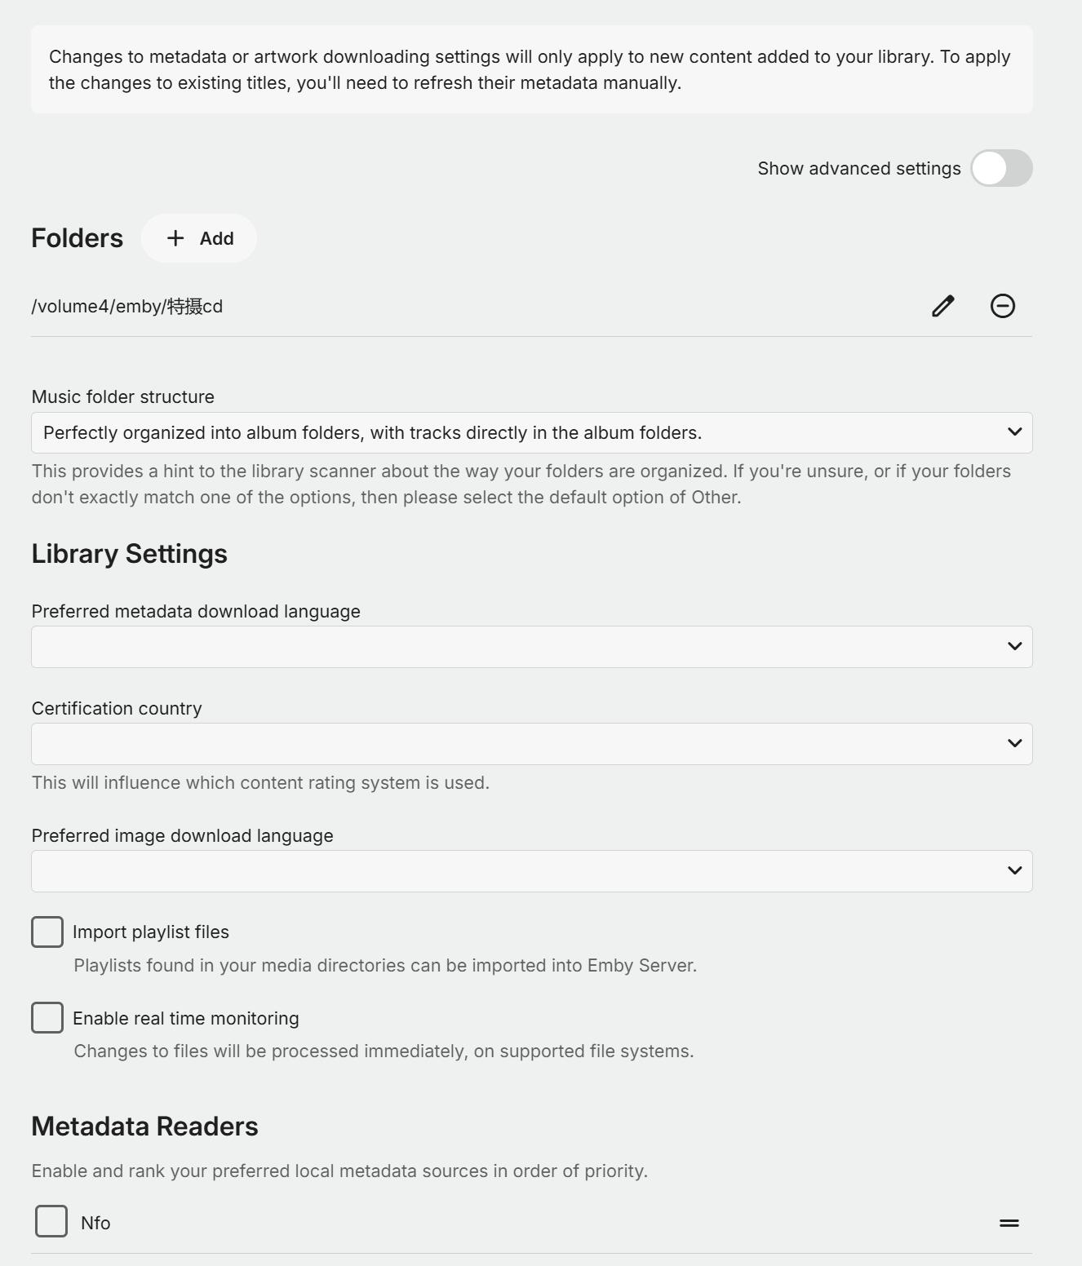Enable Import playlist files checkbox

pyautogui.click(x=47, y=932)
